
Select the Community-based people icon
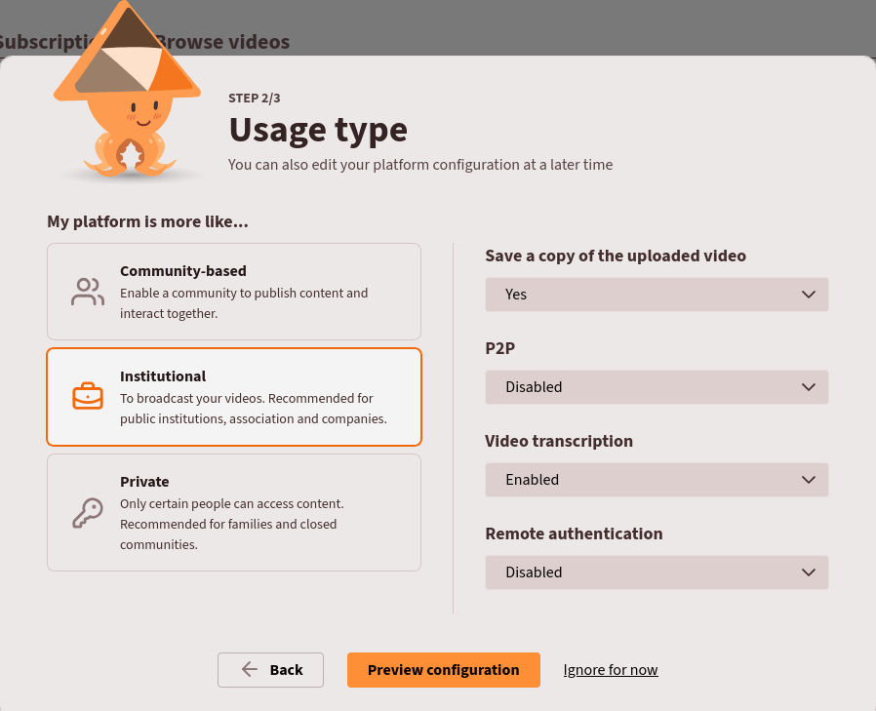[87, 291]
